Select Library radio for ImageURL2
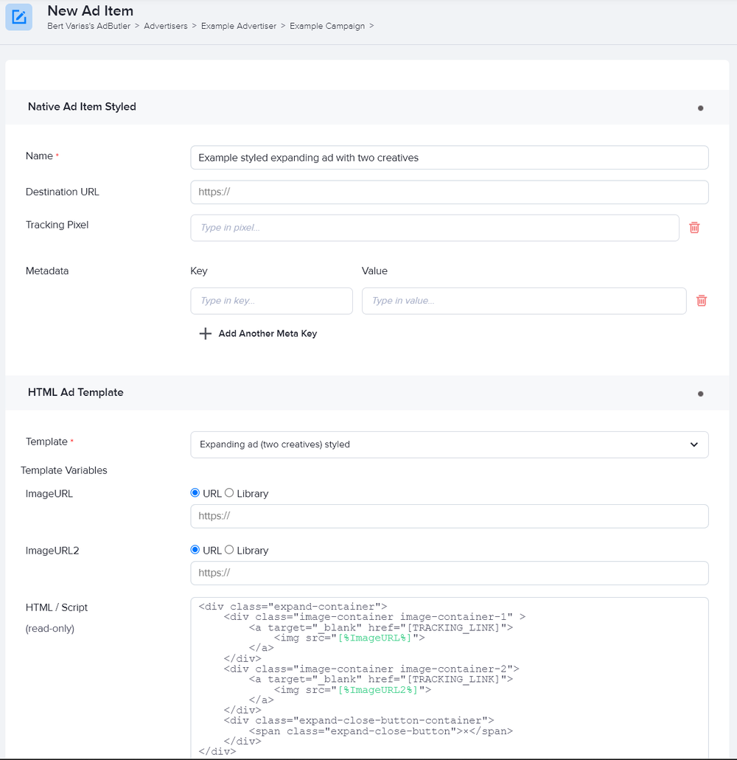 pyautogui.click(x=229, y=550)
